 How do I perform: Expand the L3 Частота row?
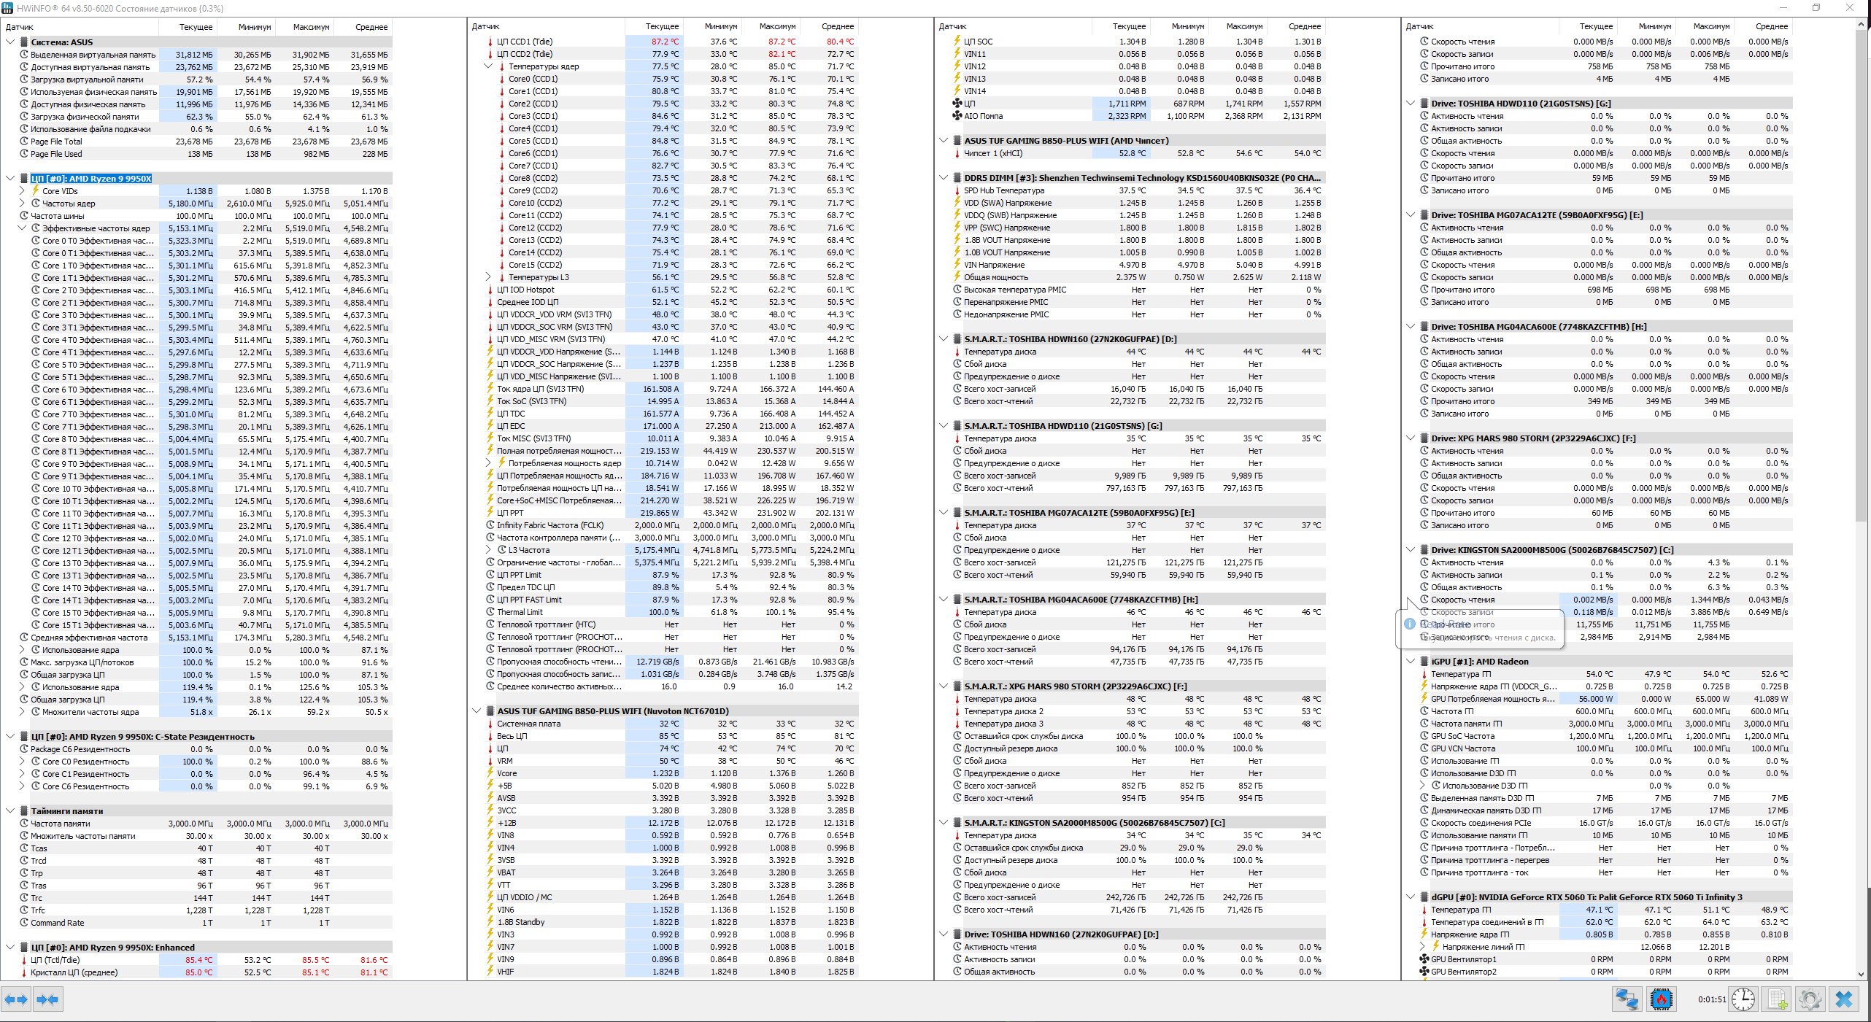tap(488, 550)
